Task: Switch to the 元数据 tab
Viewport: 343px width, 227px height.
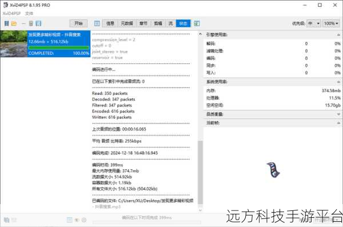Action: (x=127, y=23)
